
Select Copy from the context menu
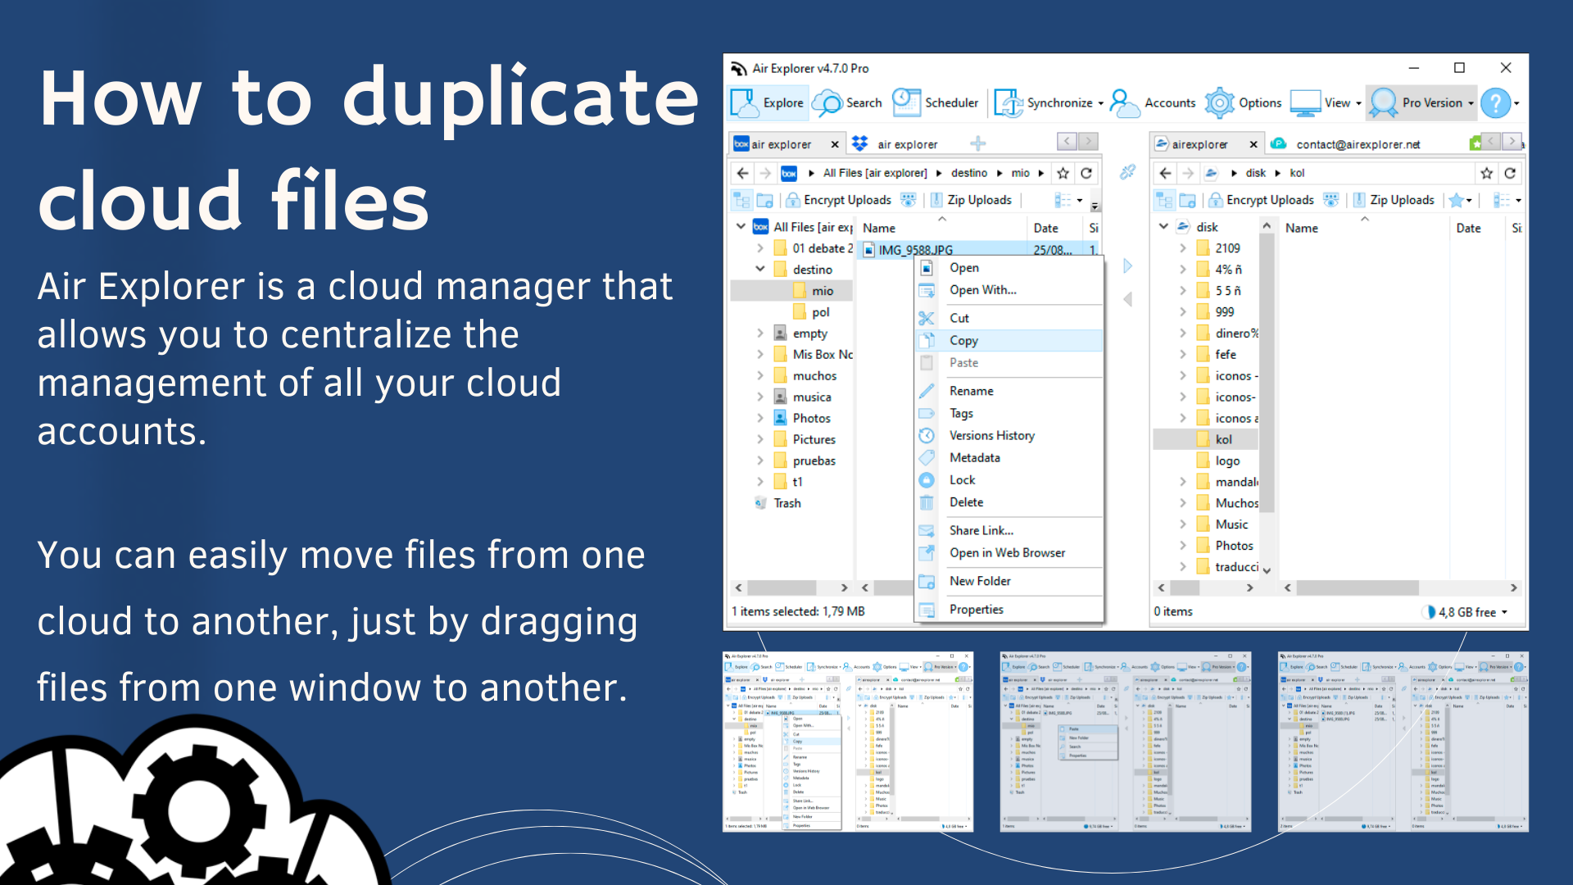(x=965, y=341)
